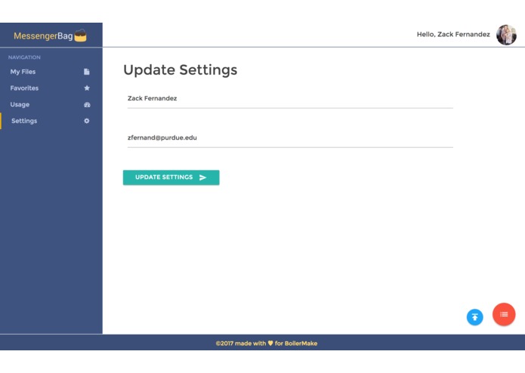Click the MessengerBag logo text
The image size is (525, 373).
click(43, 35)
